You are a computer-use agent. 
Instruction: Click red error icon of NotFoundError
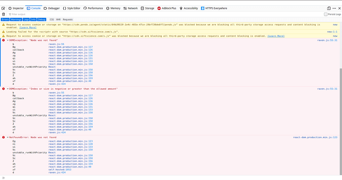tap(4, 137)
